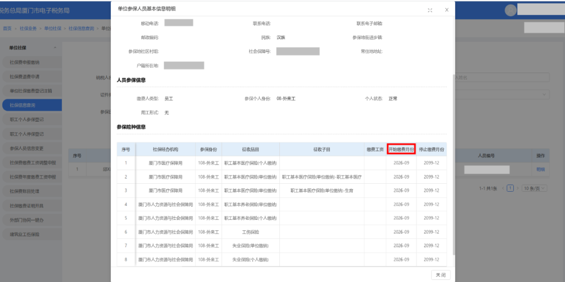Click 汉族 ethnicity value
This screenshot has width=565, height=282.
click(x=281, y=37)
